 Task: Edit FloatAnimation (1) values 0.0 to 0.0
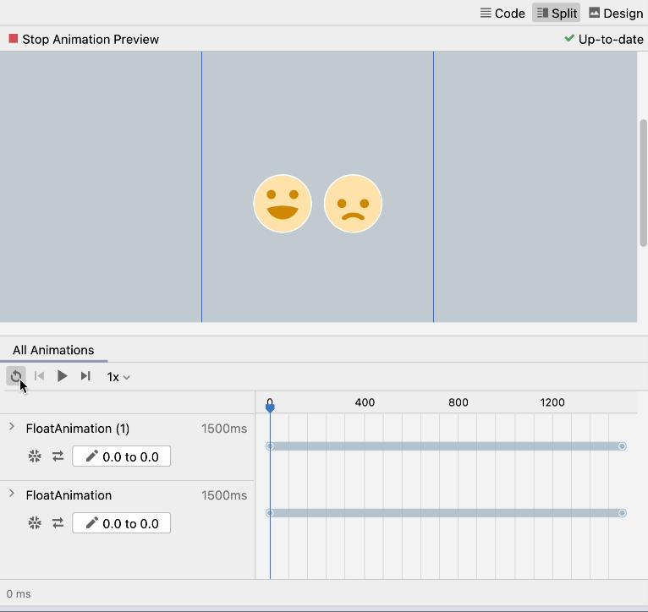click(122, 456)
